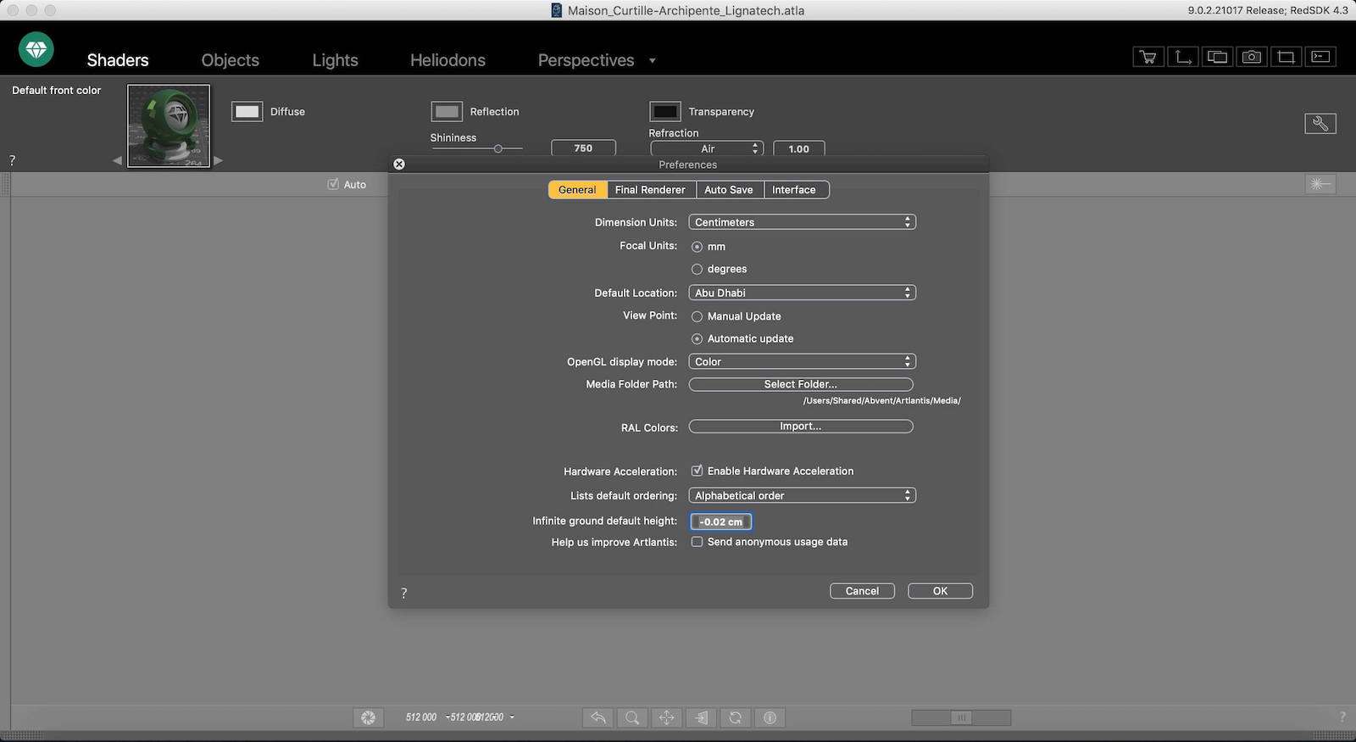Open Refraction material dropdown showing Air

point(707,148)
